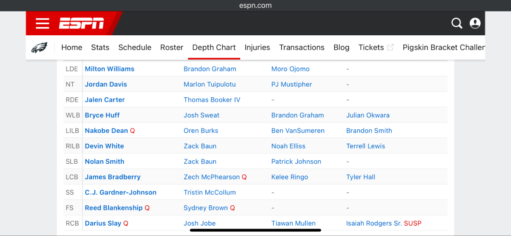Open the search magnifier icon
This screenshot has width=511, height=236.
[456, 23]
